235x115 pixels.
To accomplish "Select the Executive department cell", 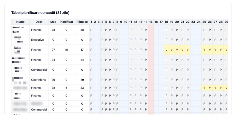I will 37,40.
